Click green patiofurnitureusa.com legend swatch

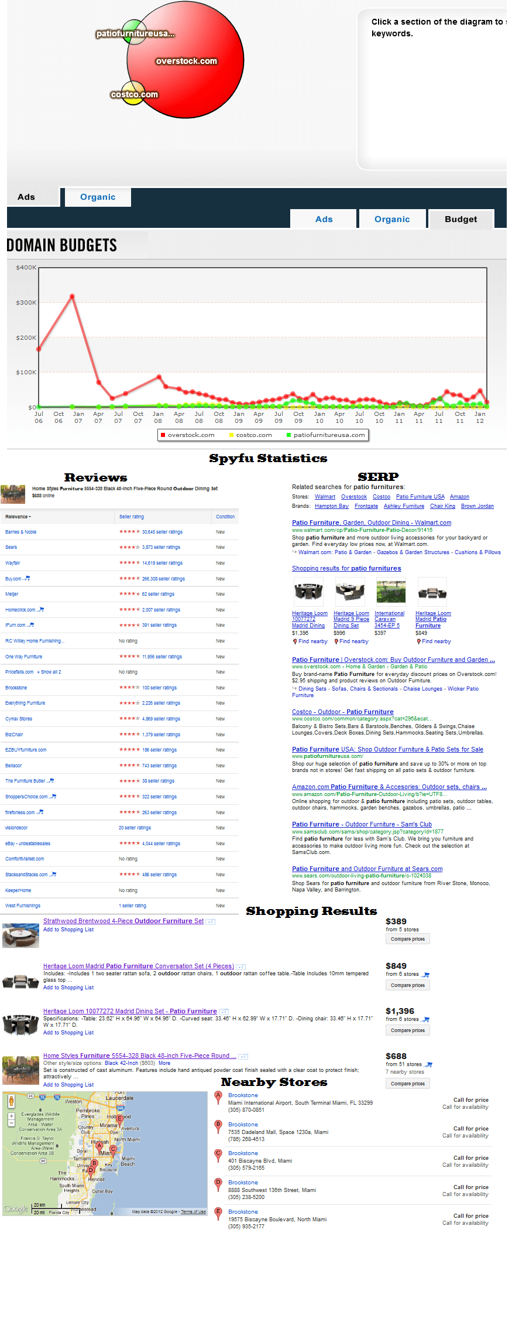[288, 435]
